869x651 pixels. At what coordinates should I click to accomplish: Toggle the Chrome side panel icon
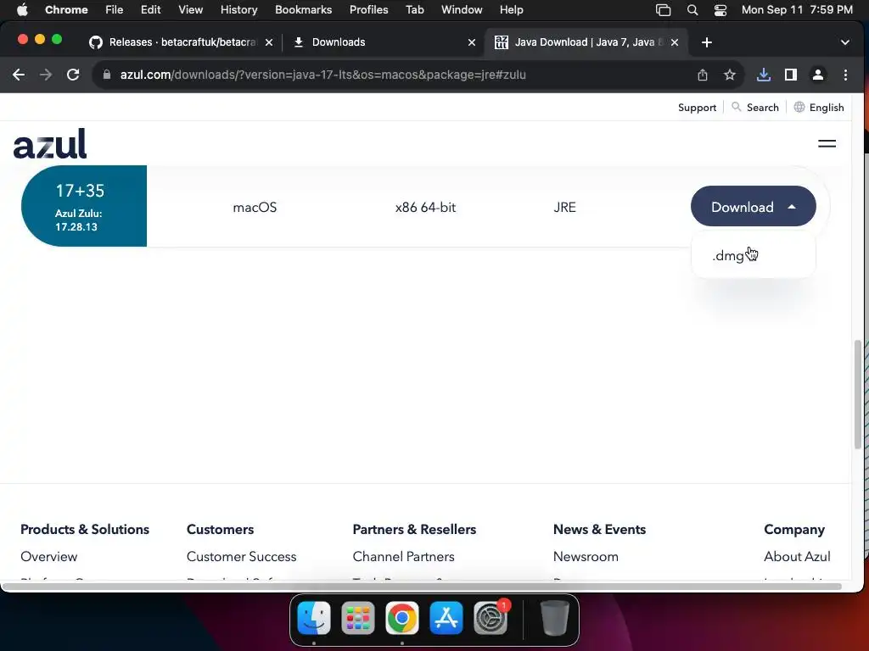click(x=791, y=75)
